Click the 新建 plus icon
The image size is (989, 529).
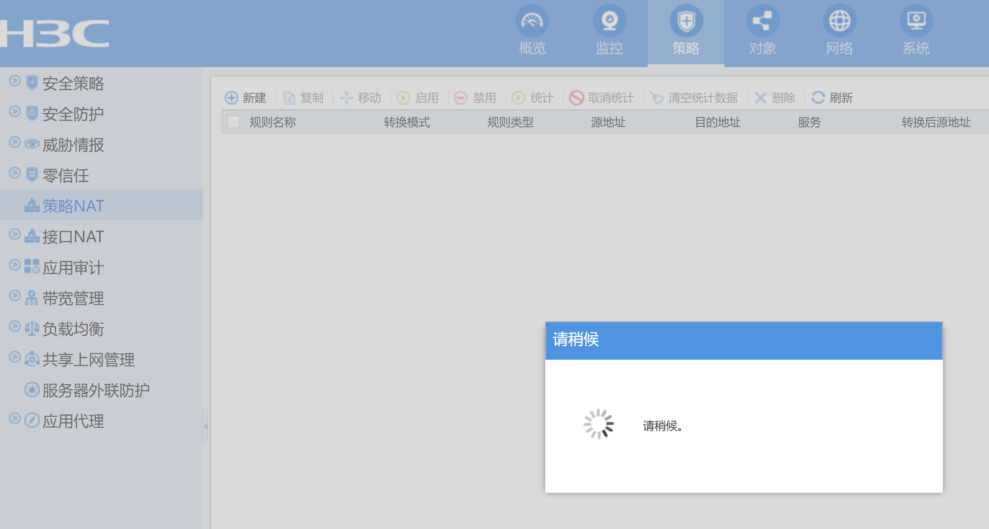pyautogui.click(x=232, y=98)
